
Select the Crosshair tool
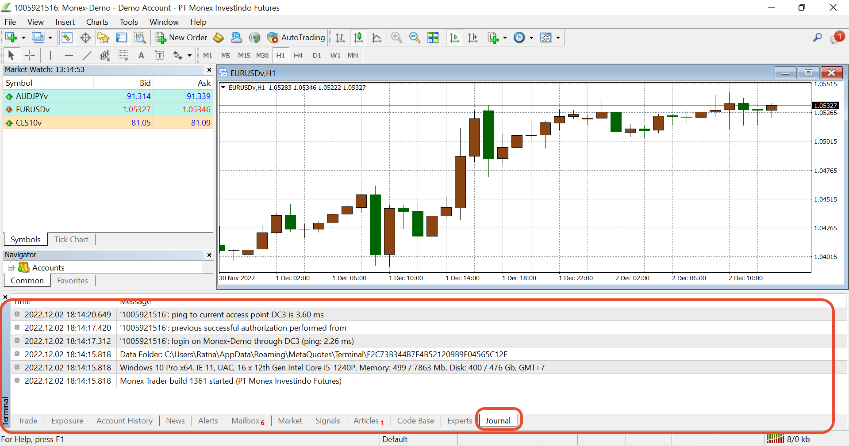pyautogui.click(x=30, y=55)
